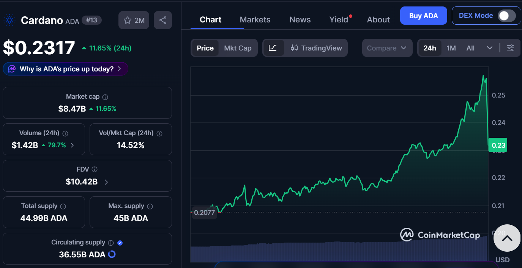Click the $10.42B FDV value

pyautogui.click(x=82, y=182)
